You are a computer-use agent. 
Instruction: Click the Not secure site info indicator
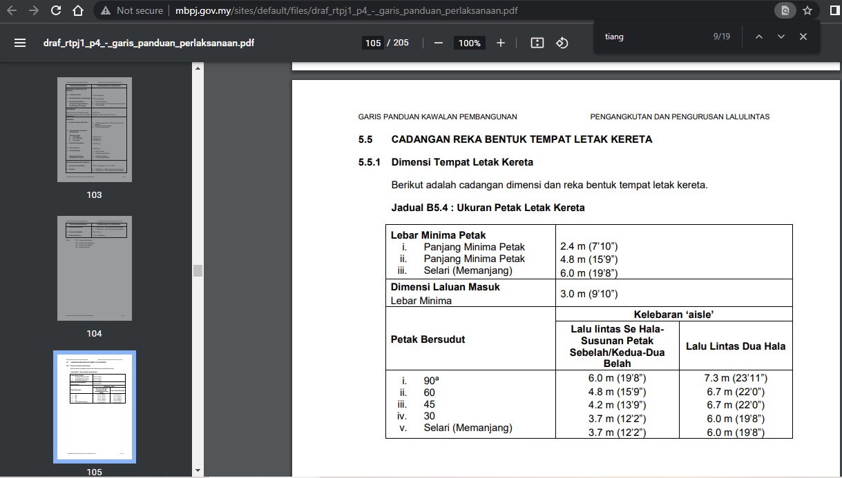coord(132,10)
